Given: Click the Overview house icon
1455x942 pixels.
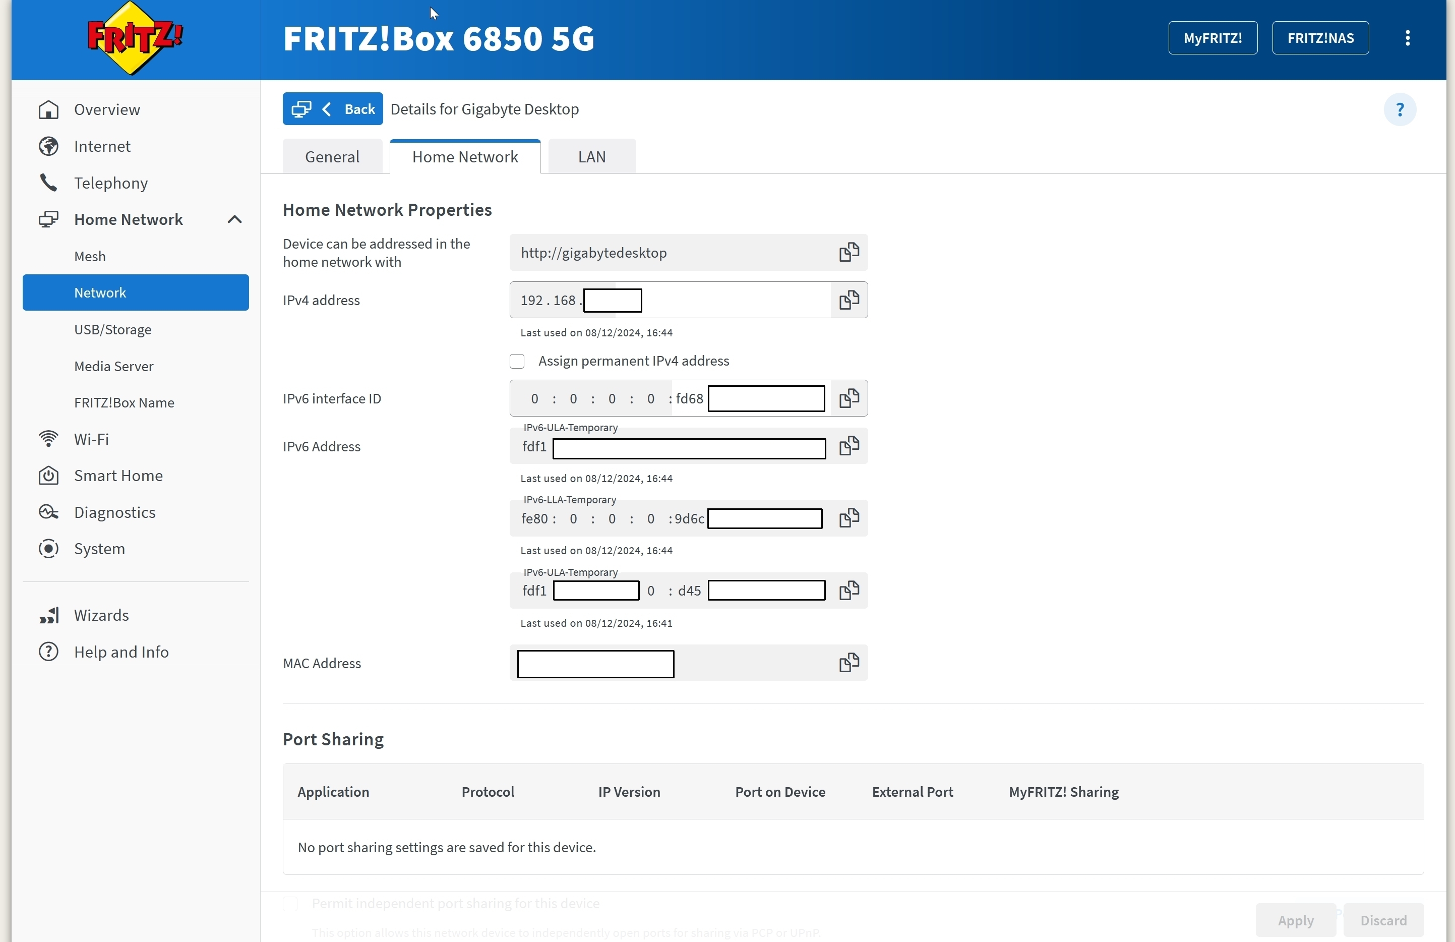Looking at the screenshot, I should pos(48,109).
